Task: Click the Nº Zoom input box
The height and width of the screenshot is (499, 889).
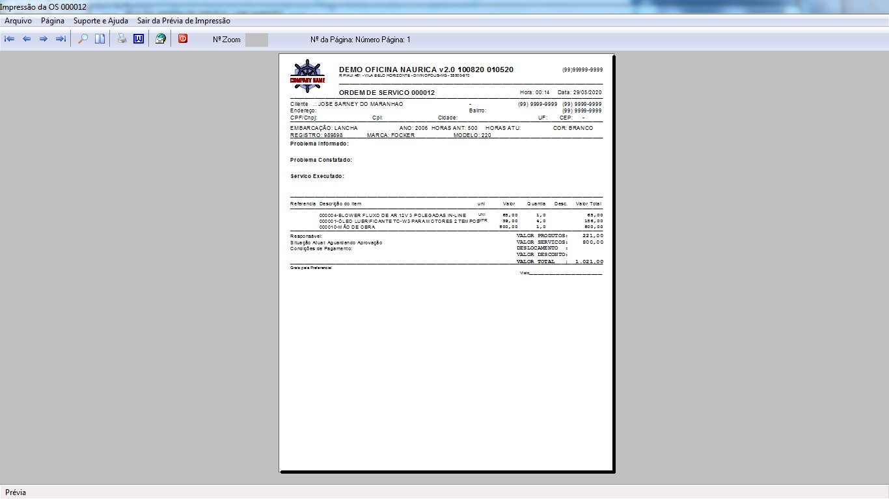Action: pos(256,40)
